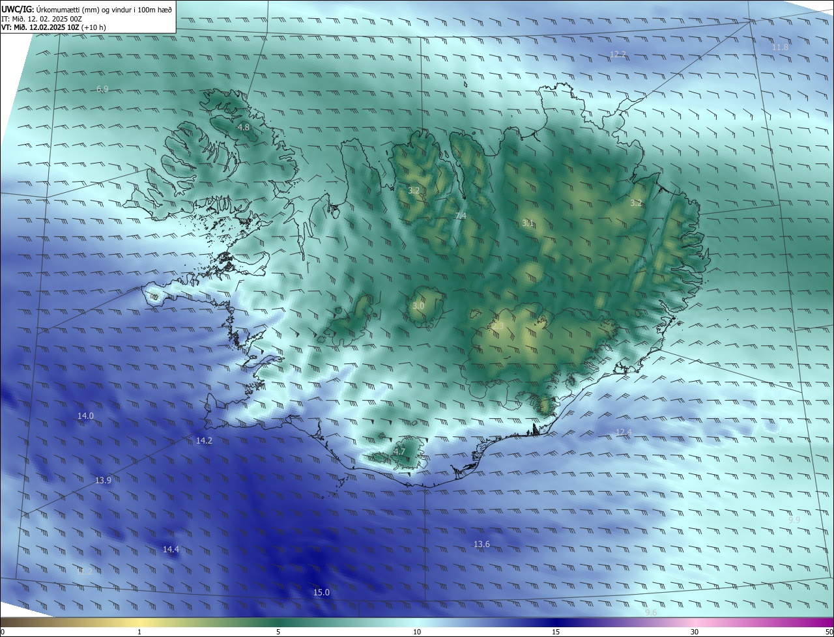834x637 pixels.
Task: Click the 13.6 value on the map
Action: pyautogui.click(x=482, y=544)
